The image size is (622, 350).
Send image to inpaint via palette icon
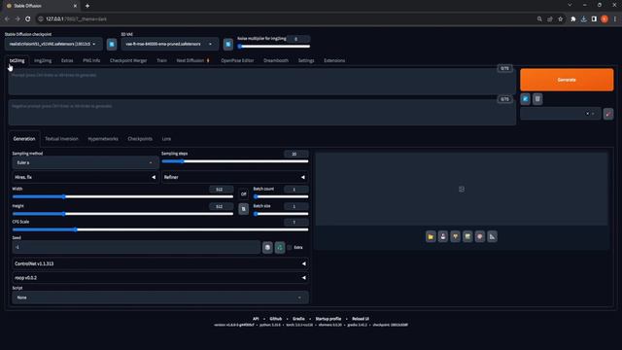479,236
